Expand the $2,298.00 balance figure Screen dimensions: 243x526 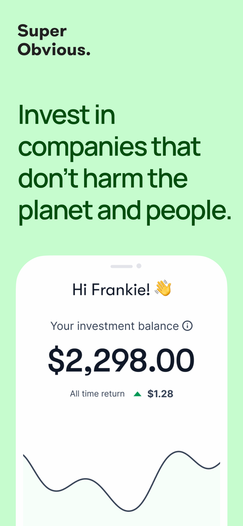121,358
